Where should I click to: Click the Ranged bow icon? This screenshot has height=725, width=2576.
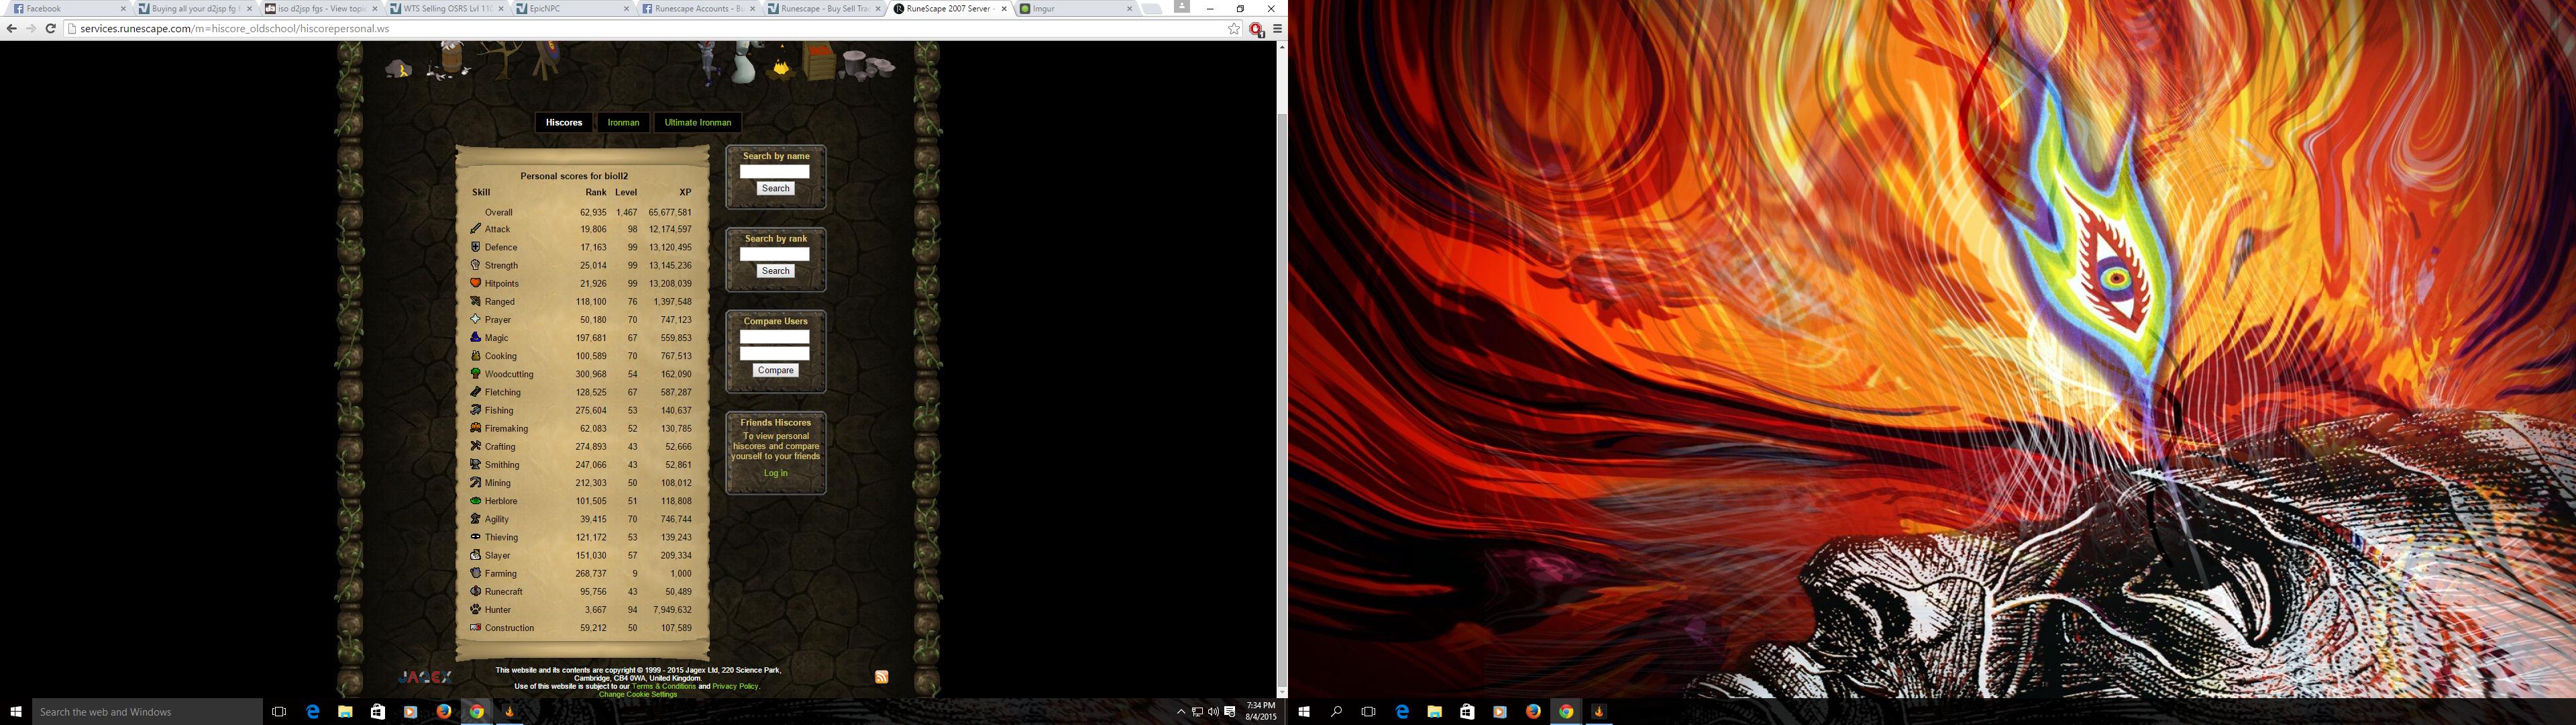[x=475, y=301]
